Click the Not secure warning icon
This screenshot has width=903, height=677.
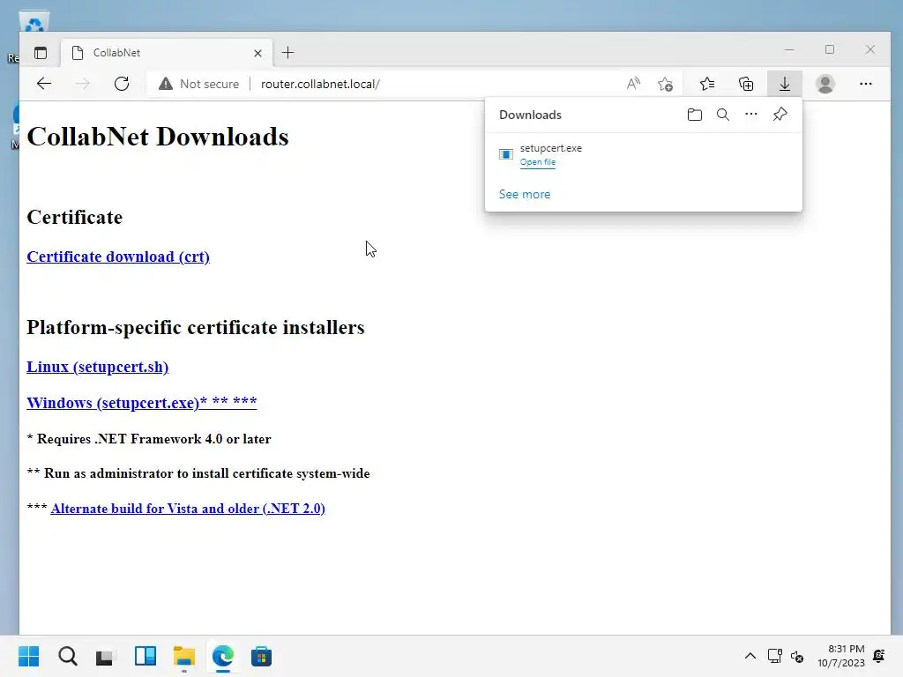pos(165,84)
